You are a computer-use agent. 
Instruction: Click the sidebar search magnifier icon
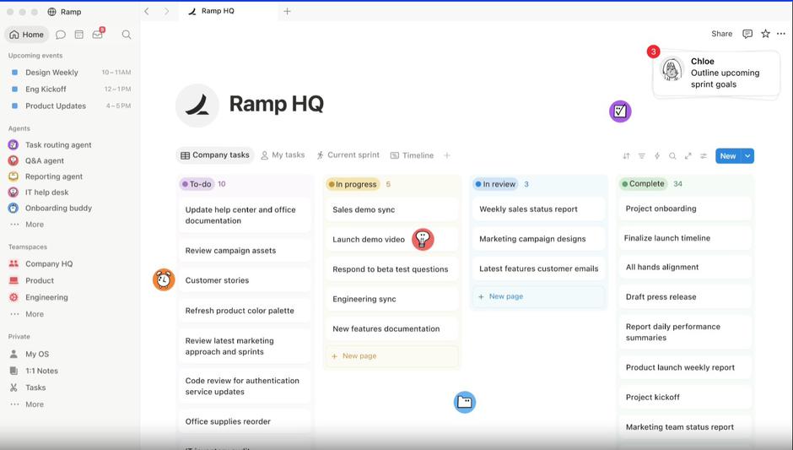click(x=127, y=35)
